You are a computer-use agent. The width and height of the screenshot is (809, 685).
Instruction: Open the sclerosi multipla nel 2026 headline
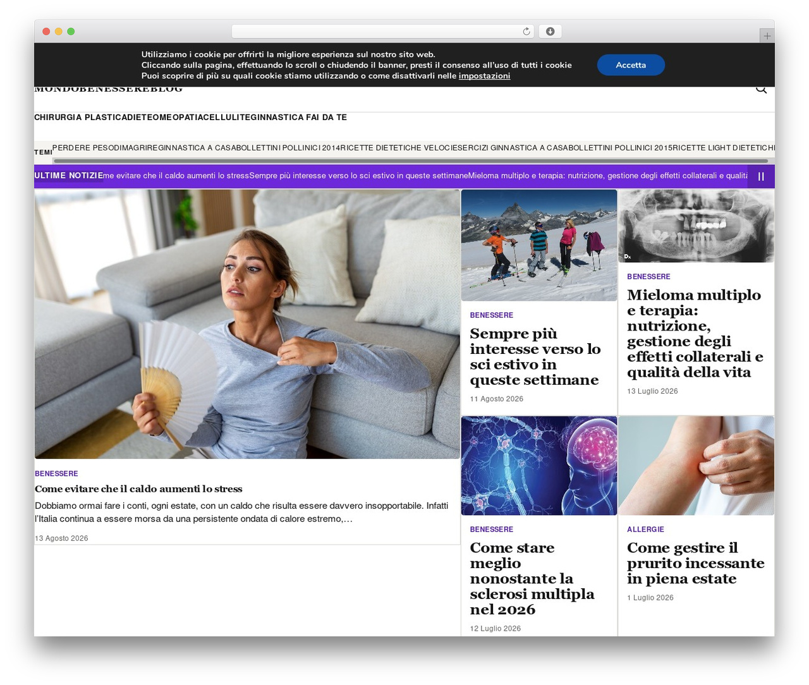[532, 579]
